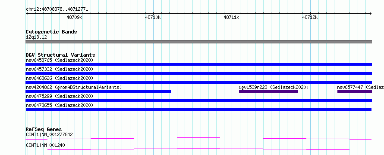The height and width of the screenshot is (155, 384).
Task: Click the 48712k ruler position
Action: click(x=310, y=17)
